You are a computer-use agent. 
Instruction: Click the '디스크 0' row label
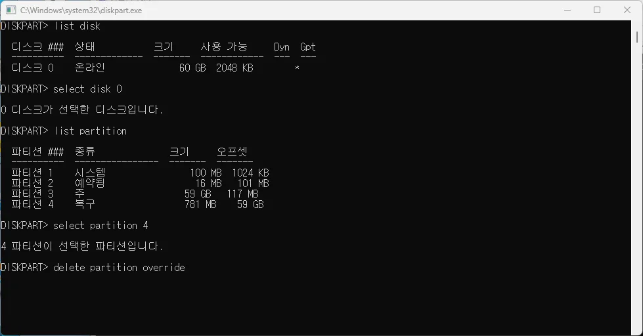[x=32, y=68]
